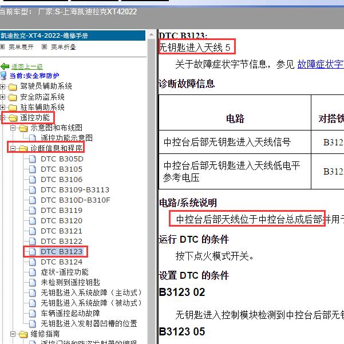Click document icon beside DTC B310D-B310F
The width and height of the screenshot is (344, 344).
[x=33, y=200]
